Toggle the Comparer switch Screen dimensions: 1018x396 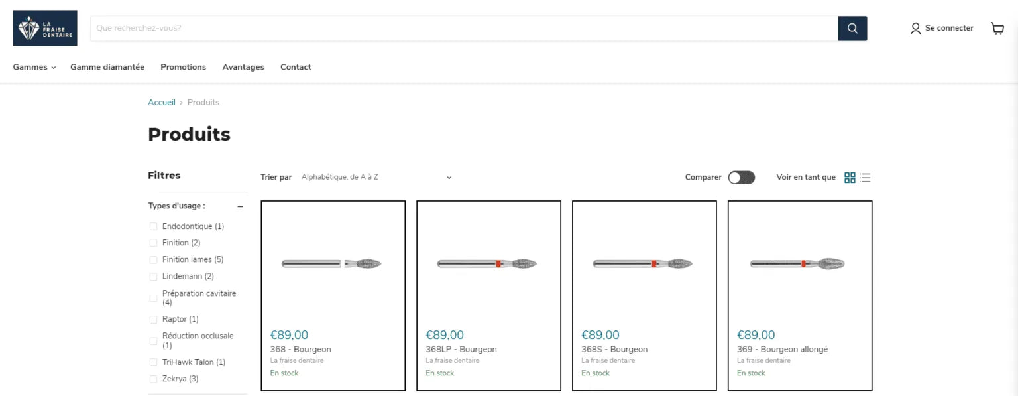coord(741,178)
